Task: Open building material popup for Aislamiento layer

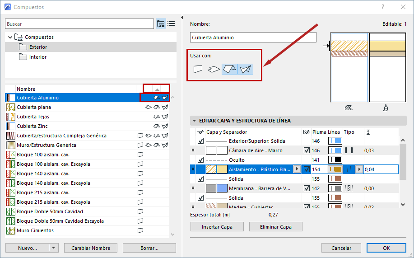Action: tap(297, 169)
